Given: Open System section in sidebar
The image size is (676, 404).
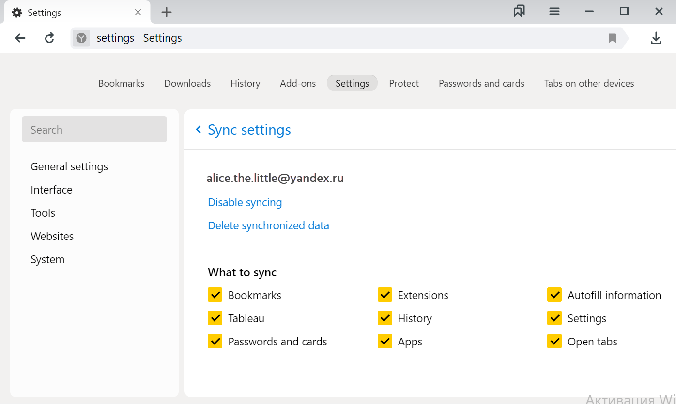Looking at the screenshot, I should tap(47, 259).
